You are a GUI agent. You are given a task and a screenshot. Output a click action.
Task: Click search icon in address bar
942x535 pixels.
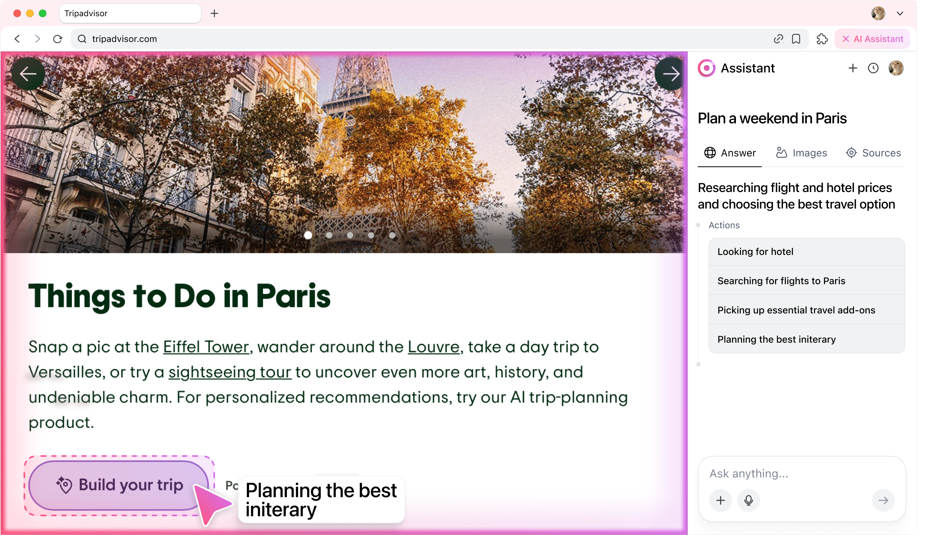(82, 38)
